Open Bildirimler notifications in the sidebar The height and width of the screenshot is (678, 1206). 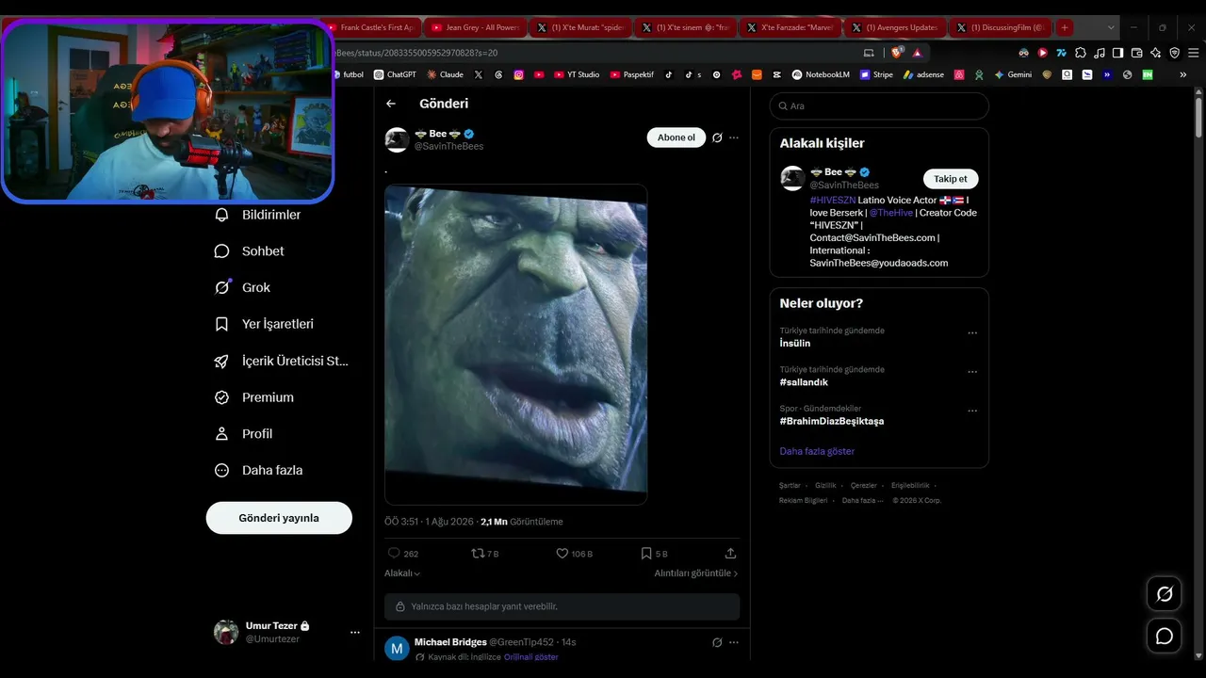click(259, 215)
